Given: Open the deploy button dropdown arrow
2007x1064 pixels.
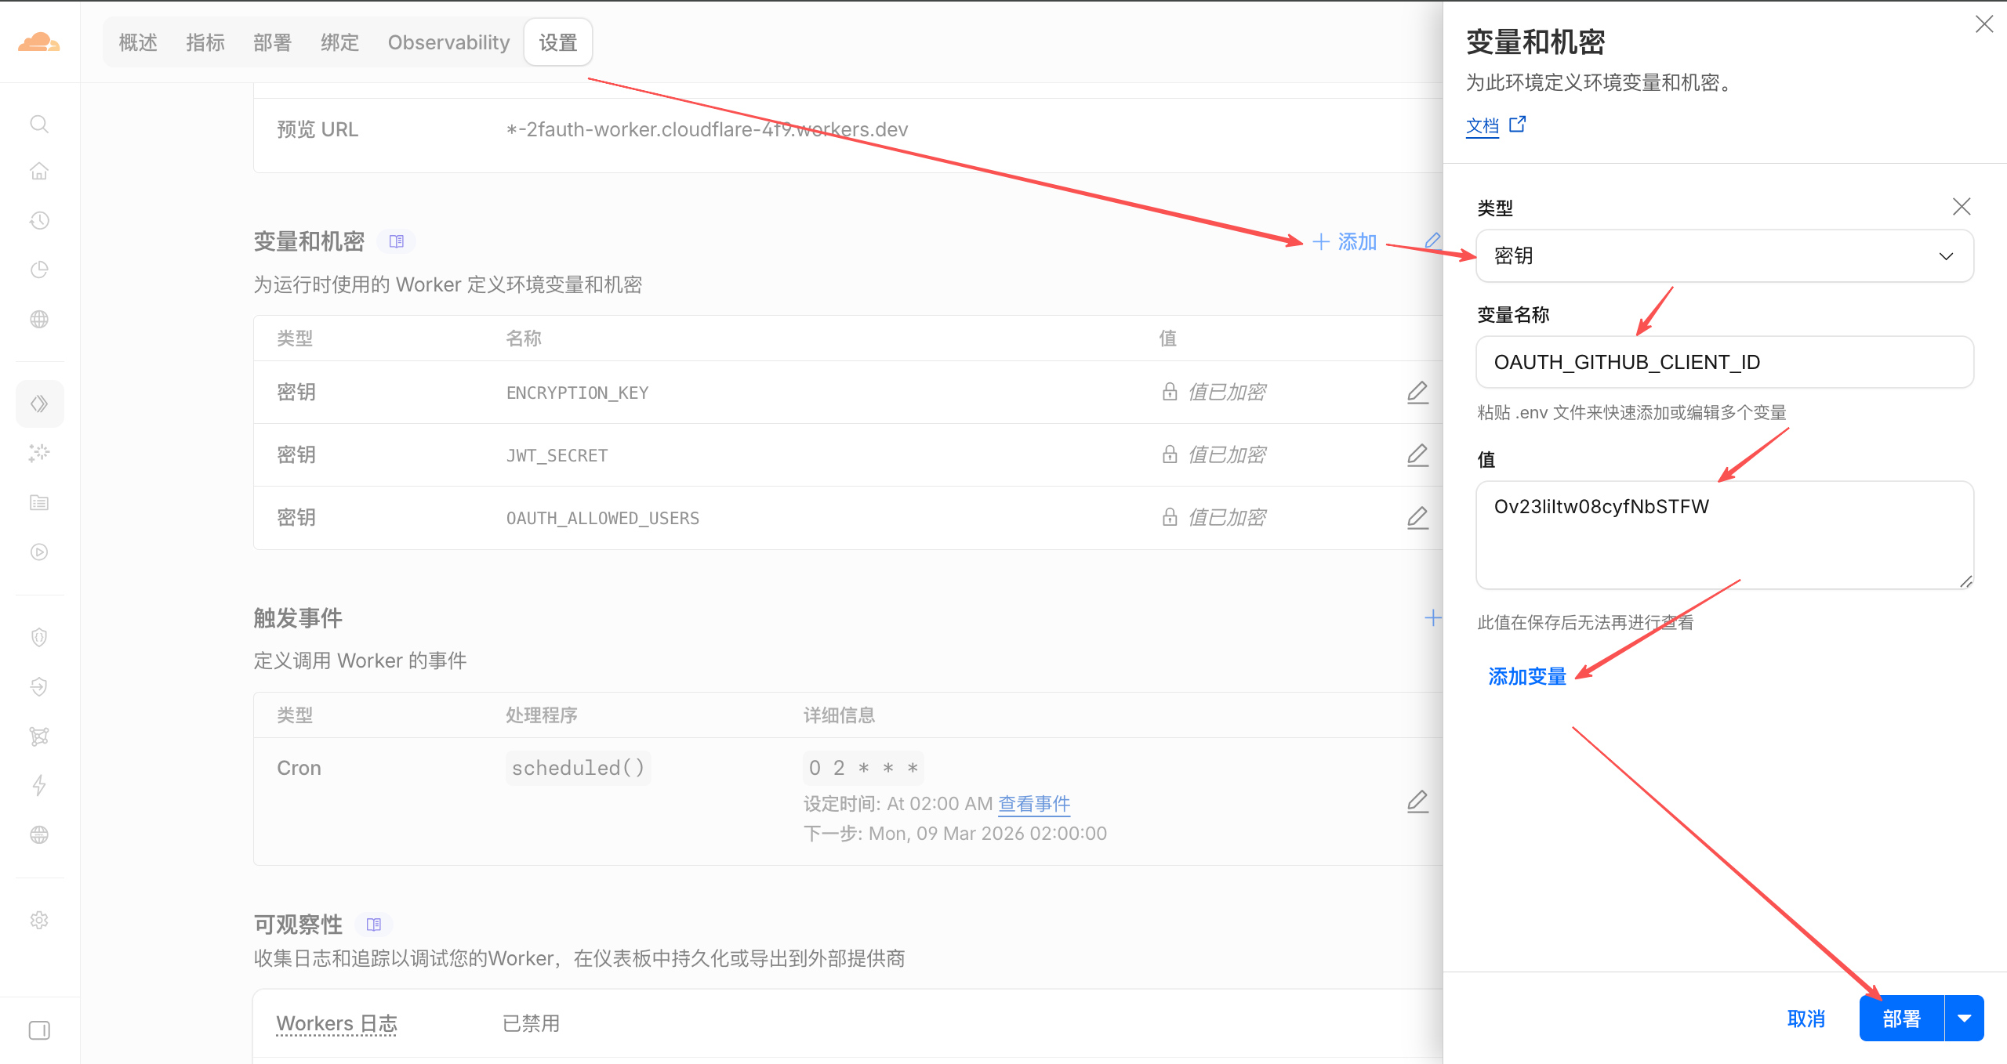Looking at the screenshot, I should point(1964,1019).
